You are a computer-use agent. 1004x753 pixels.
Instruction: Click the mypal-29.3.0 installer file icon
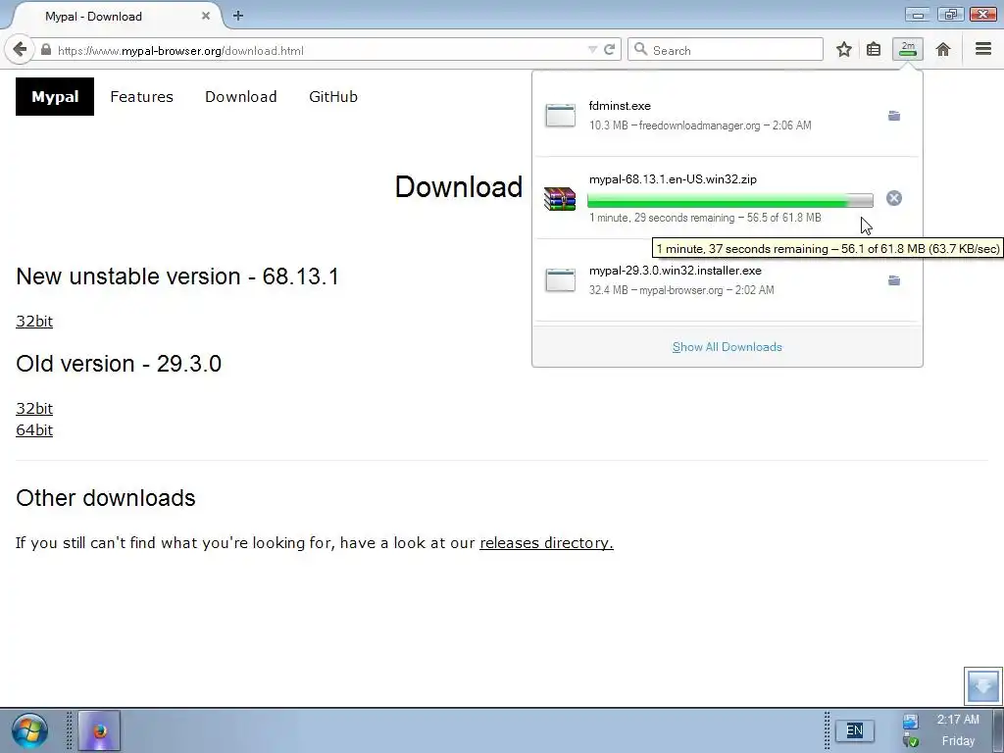coord(560,280)
